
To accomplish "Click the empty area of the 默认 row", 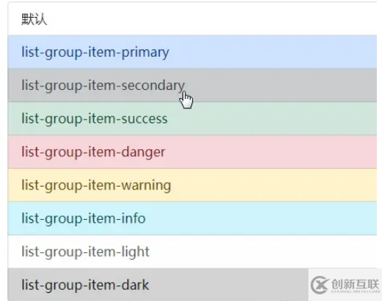I will 211,18.
